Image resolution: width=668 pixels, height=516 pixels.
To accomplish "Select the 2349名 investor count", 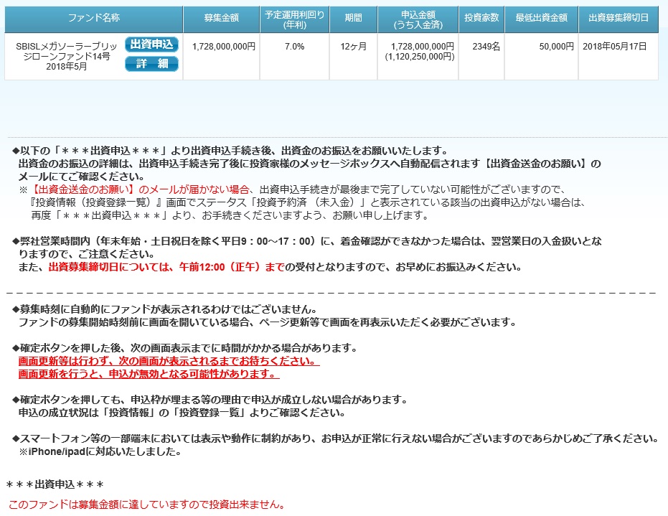I will click(x=486, y=47).
